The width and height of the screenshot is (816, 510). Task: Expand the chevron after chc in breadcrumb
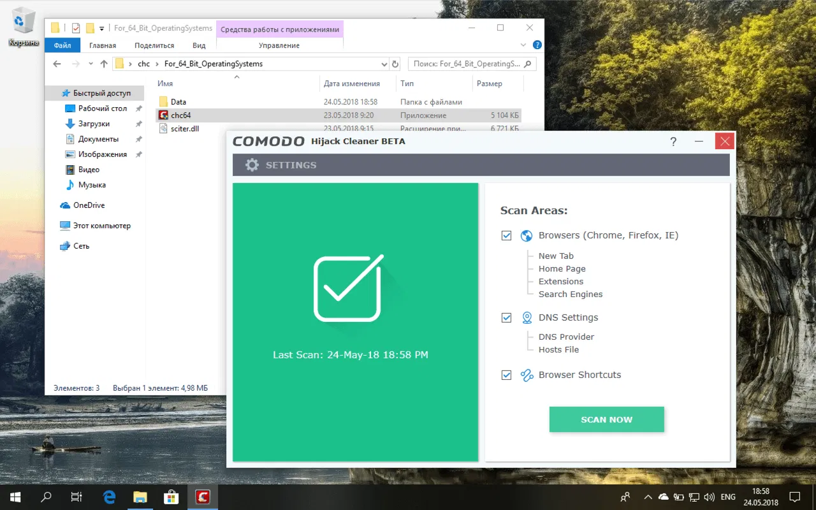pyautogui.click(x=157, y=64)
